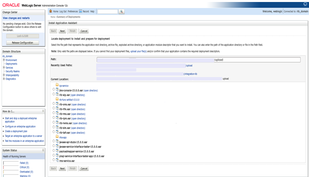The height and width of the screenshot is (177, 309).
Task: Open the rib-func-artifact-15.0.0 folder icon
Action: [x=57, y=99]
